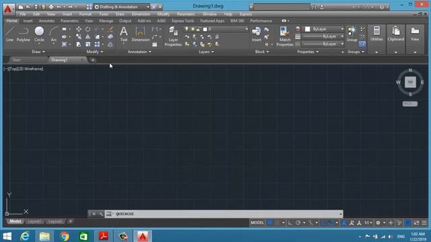
Task: Close the command line with X button
Action: (x=94, y=214)
